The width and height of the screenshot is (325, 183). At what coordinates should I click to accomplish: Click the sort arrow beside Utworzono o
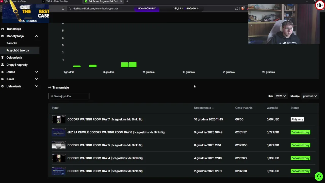tap(213, 108)
